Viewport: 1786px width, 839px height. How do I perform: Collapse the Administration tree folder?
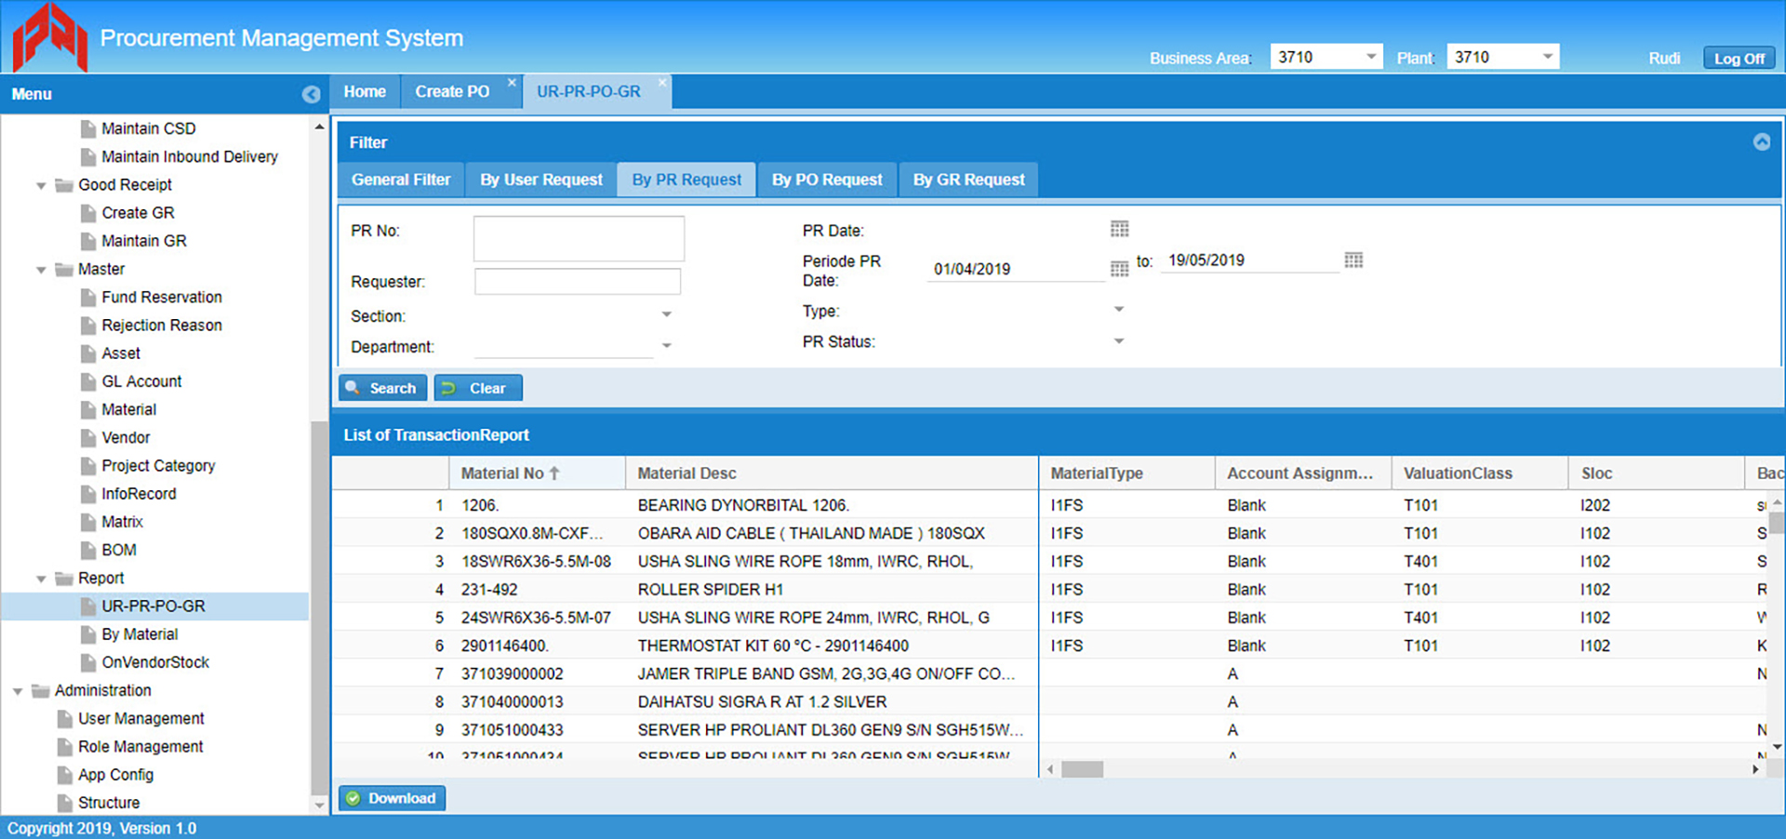[x=18, y=691]
